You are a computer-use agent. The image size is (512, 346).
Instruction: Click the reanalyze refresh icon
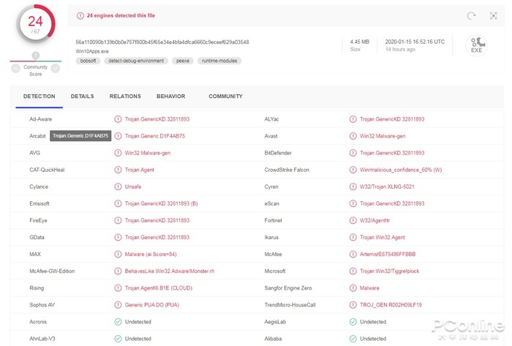click(472, 15)
